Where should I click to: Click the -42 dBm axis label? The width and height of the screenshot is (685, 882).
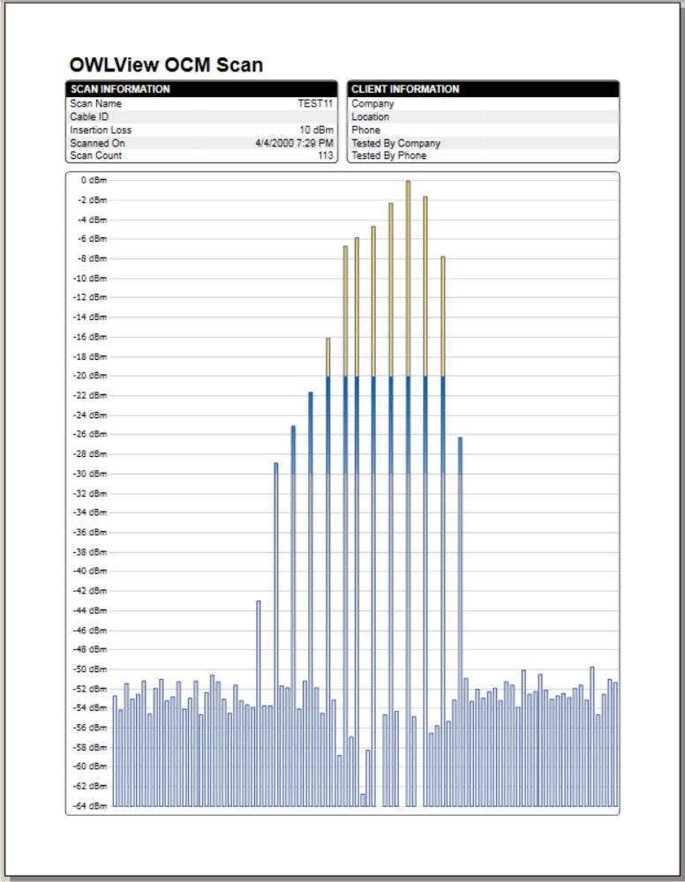coord(92,591)
